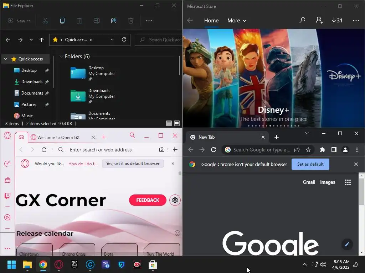Screen dimensions: 365x273
Task: Open Chrome Extensions puzzle icon
Action: [x=322, y=150]
